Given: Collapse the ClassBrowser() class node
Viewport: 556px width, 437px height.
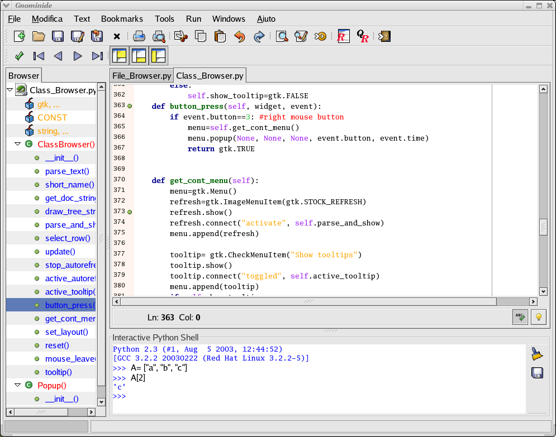Looking at the screenshot, I should point(17,145).
